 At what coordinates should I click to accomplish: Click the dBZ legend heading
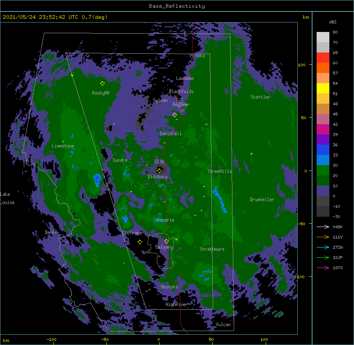tap(333, 22)
